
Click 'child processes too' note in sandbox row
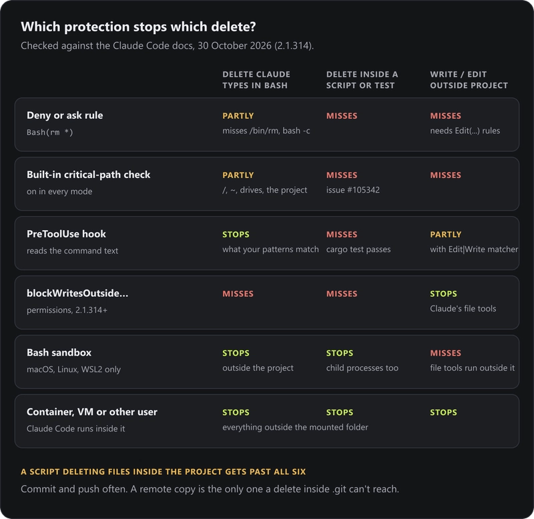click(362, 368)
